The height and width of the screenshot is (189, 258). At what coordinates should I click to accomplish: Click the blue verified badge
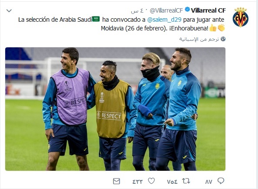point(187,10)
